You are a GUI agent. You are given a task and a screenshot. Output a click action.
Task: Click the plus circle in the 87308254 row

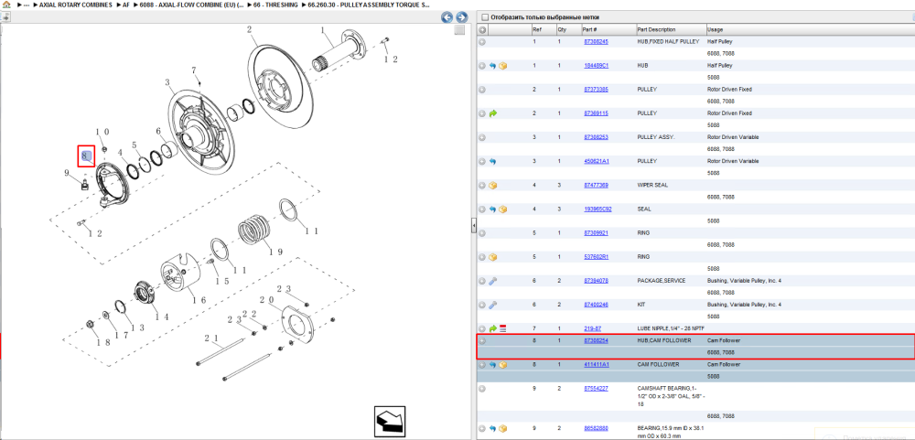(x=482, y=341)
